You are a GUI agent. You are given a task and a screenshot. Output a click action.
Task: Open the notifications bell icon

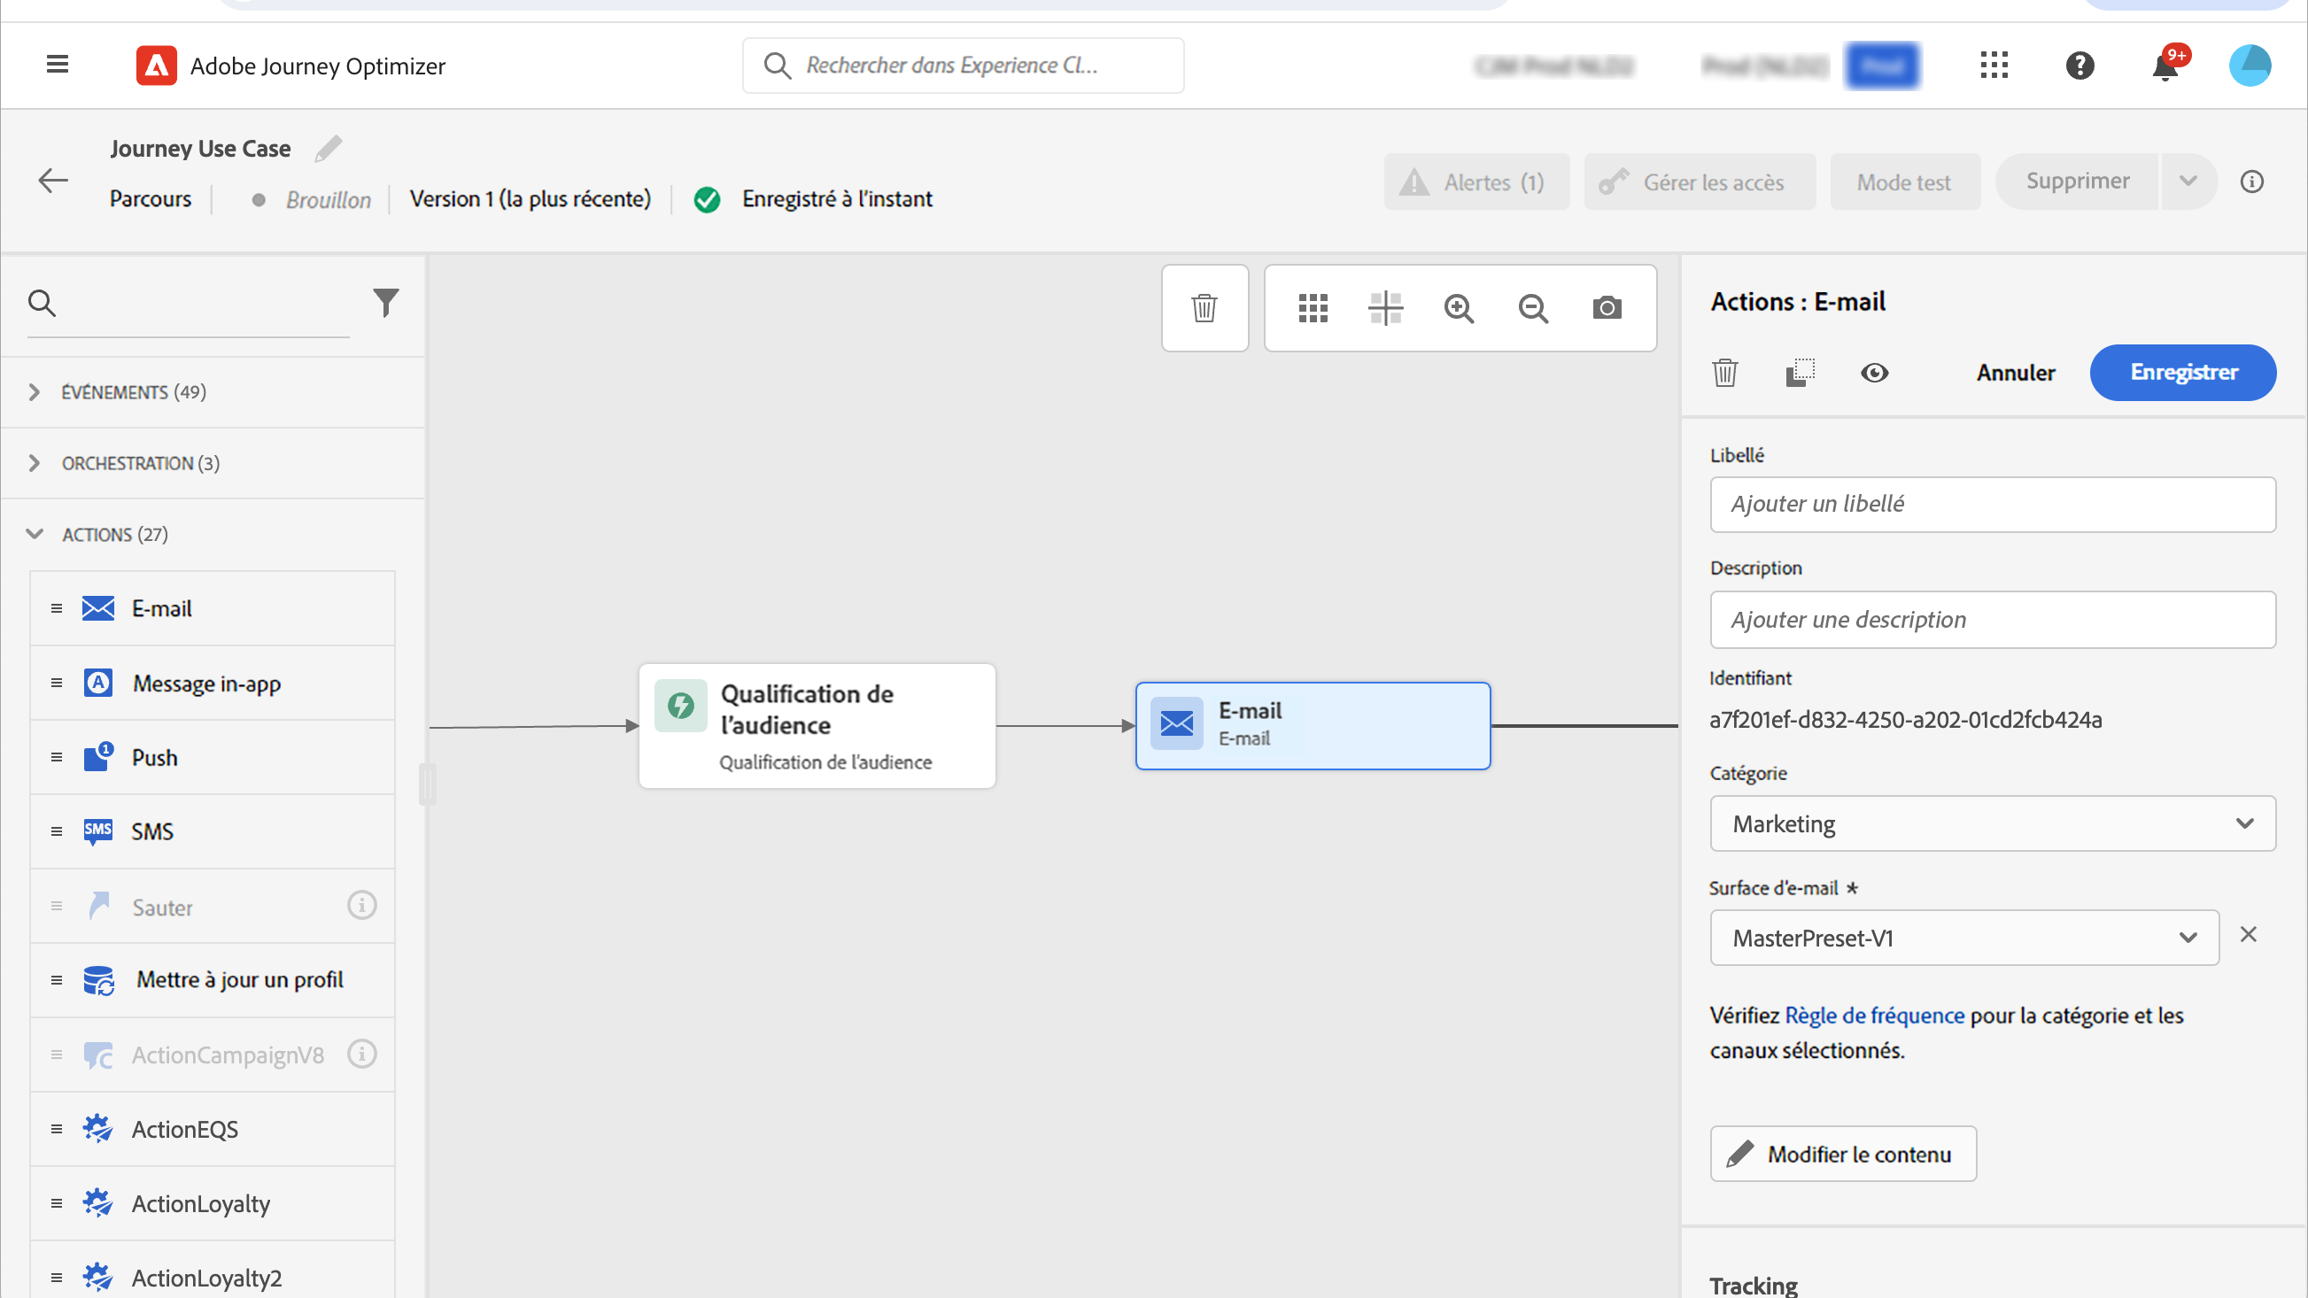(x=2165, y=66)
